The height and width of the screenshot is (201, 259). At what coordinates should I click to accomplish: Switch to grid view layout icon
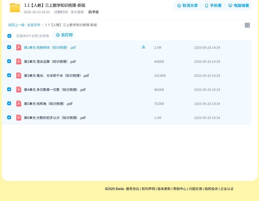(x=247, y=25)
